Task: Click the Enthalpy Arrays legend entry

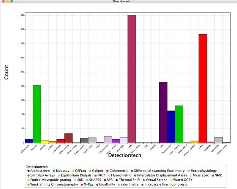Action: click(41, 175)
